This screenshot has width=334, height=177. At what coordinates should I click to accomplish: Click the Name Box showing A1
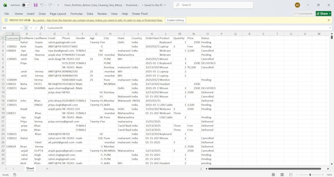(11, 28)
